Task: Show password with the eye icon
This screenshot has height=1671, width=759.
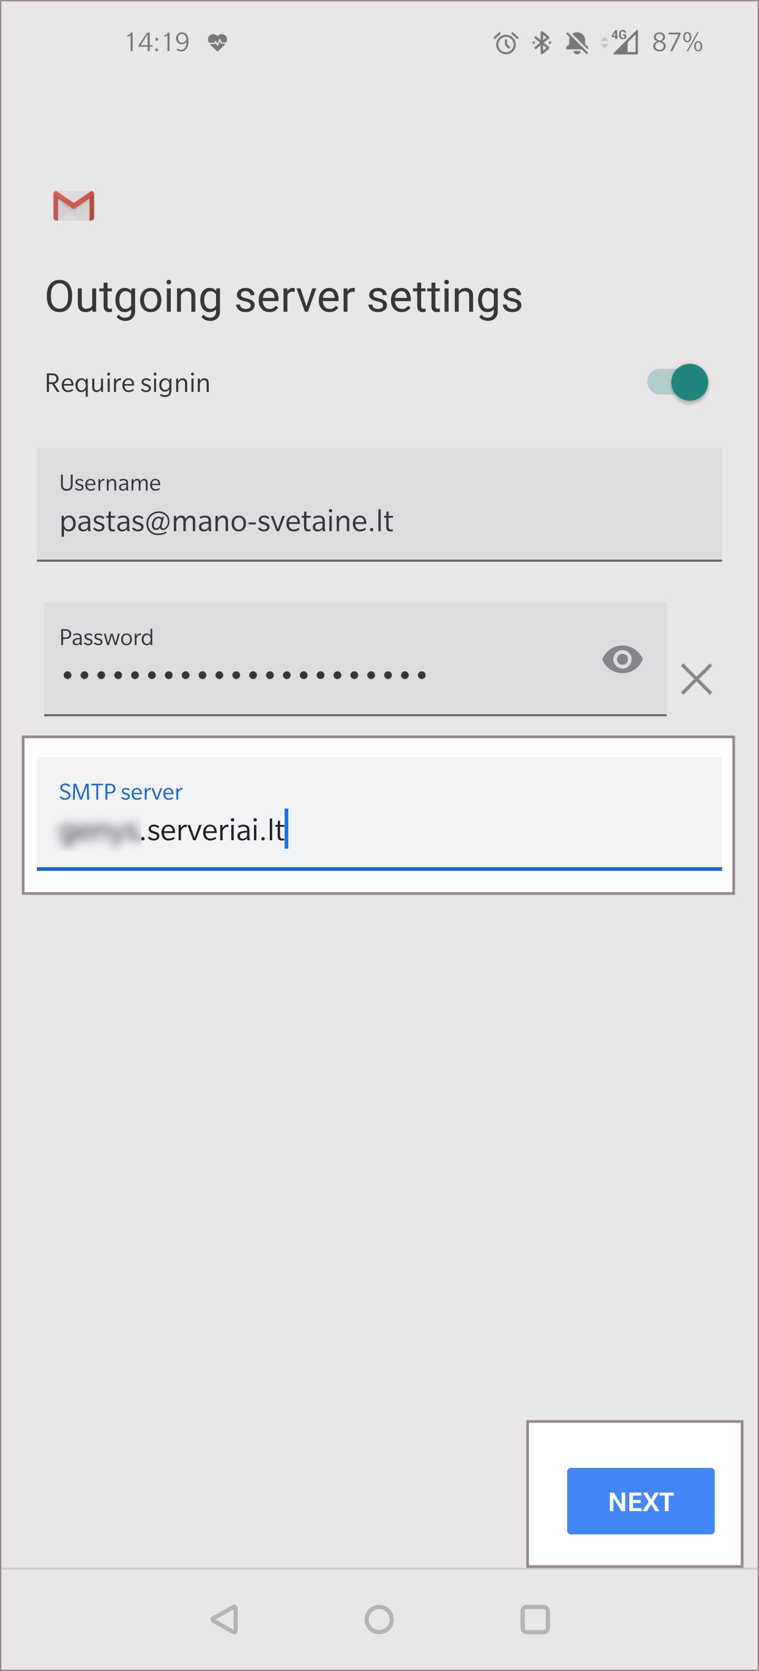Action: pos(621,660)
